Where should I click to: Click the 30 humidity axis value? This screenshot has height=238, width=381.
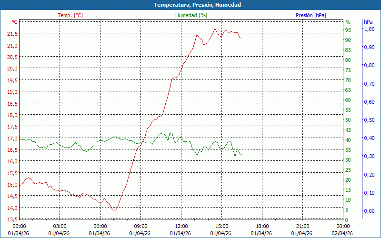(348, 160)
